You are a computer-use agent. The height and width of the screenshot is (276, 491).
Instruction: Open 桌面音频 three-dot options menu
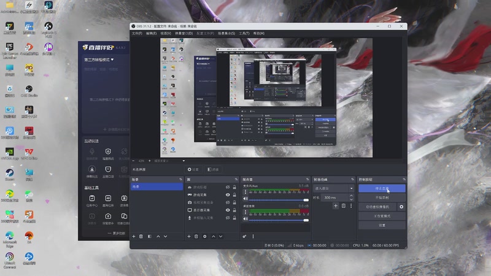245,212
